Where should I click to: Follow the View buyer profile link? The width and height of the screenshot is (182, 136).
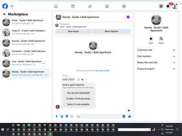102,71
